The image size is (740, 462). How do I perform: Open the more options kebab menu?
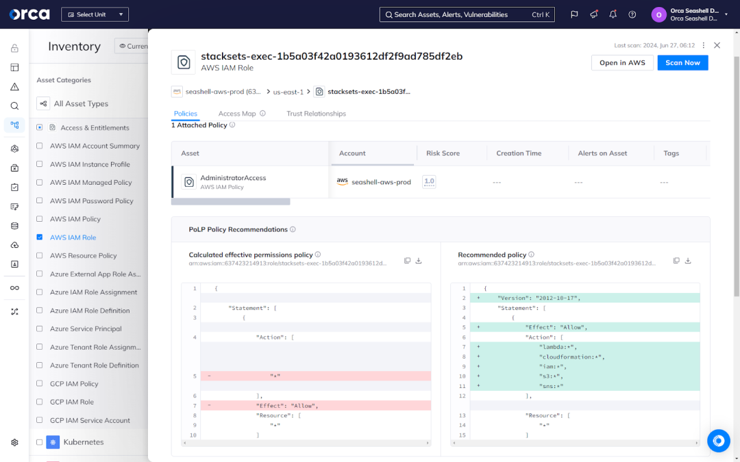click(x=703, y=45)
